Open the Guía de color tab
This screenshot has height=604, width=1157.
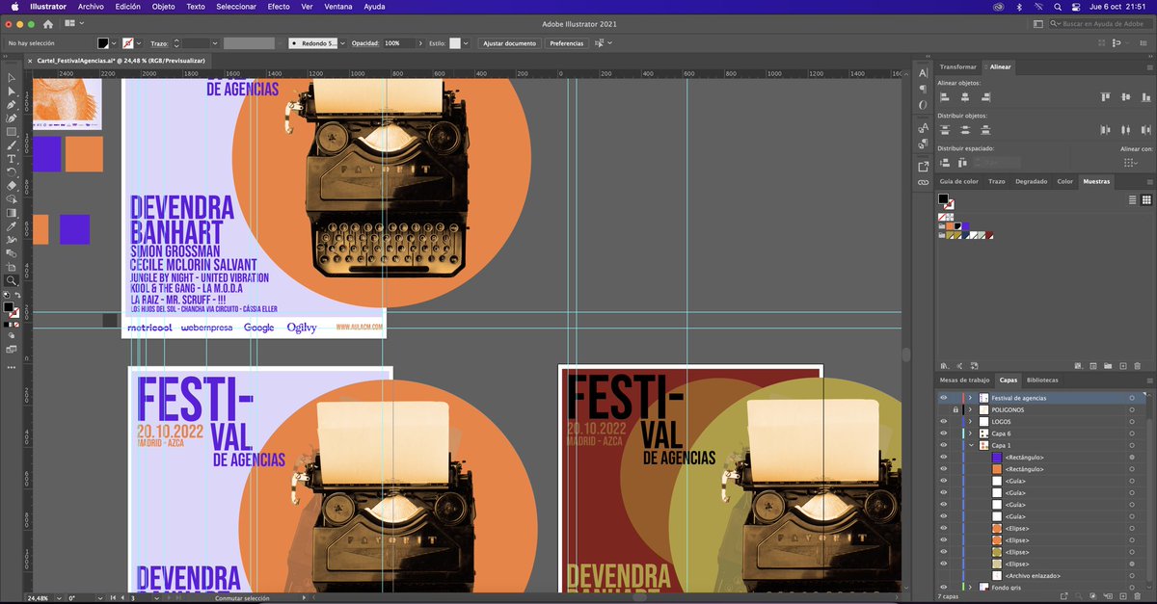tap(959, 181)
